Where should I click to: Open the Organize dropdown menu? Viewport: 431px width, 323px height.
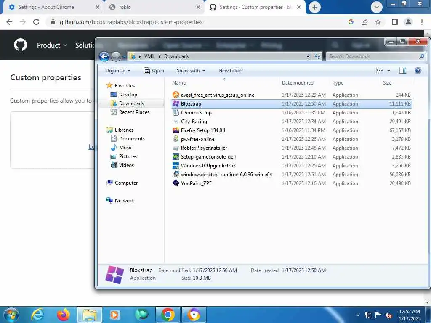click(x=118, y=71)
